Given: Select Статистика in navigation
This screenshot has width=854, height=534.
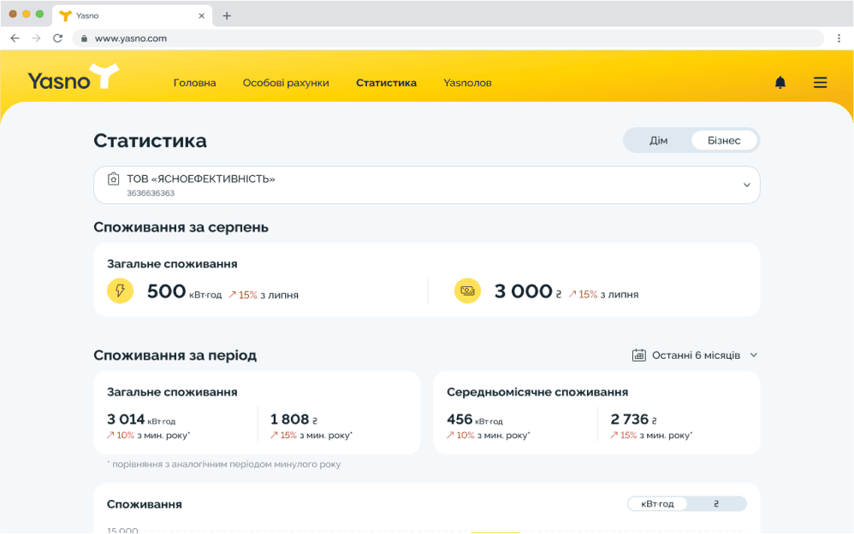Looking at the screenshot, I should coord(386,83).
